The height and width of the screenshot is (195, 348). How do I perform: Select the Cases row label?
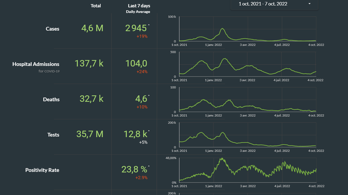[52, 29]
